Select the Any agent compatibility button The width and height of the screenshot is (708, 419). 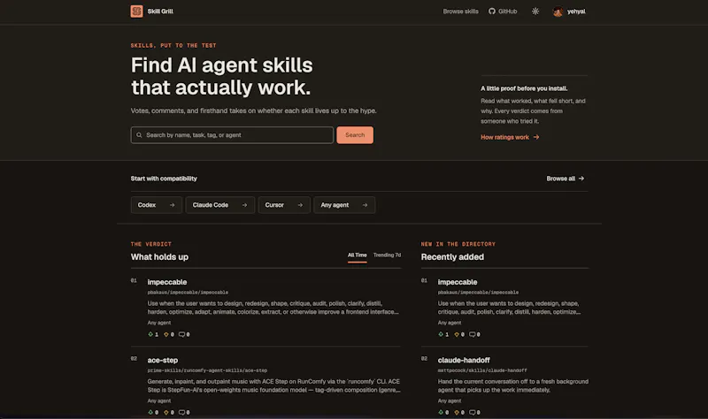click(x=344, y=205)
